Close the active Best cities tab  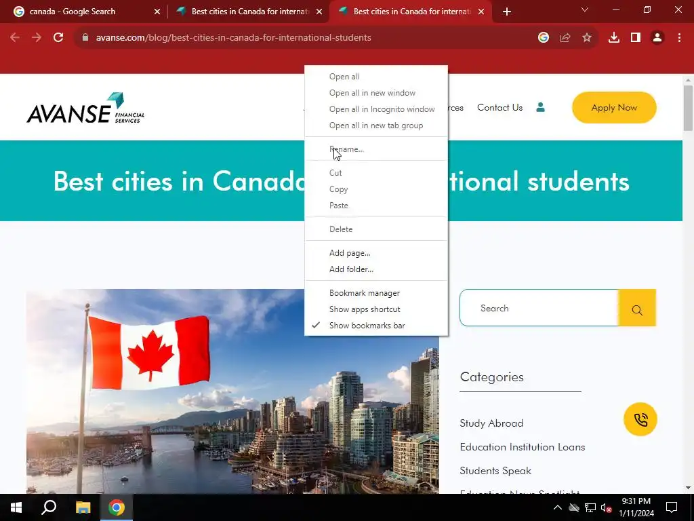(x=481, y=12)
